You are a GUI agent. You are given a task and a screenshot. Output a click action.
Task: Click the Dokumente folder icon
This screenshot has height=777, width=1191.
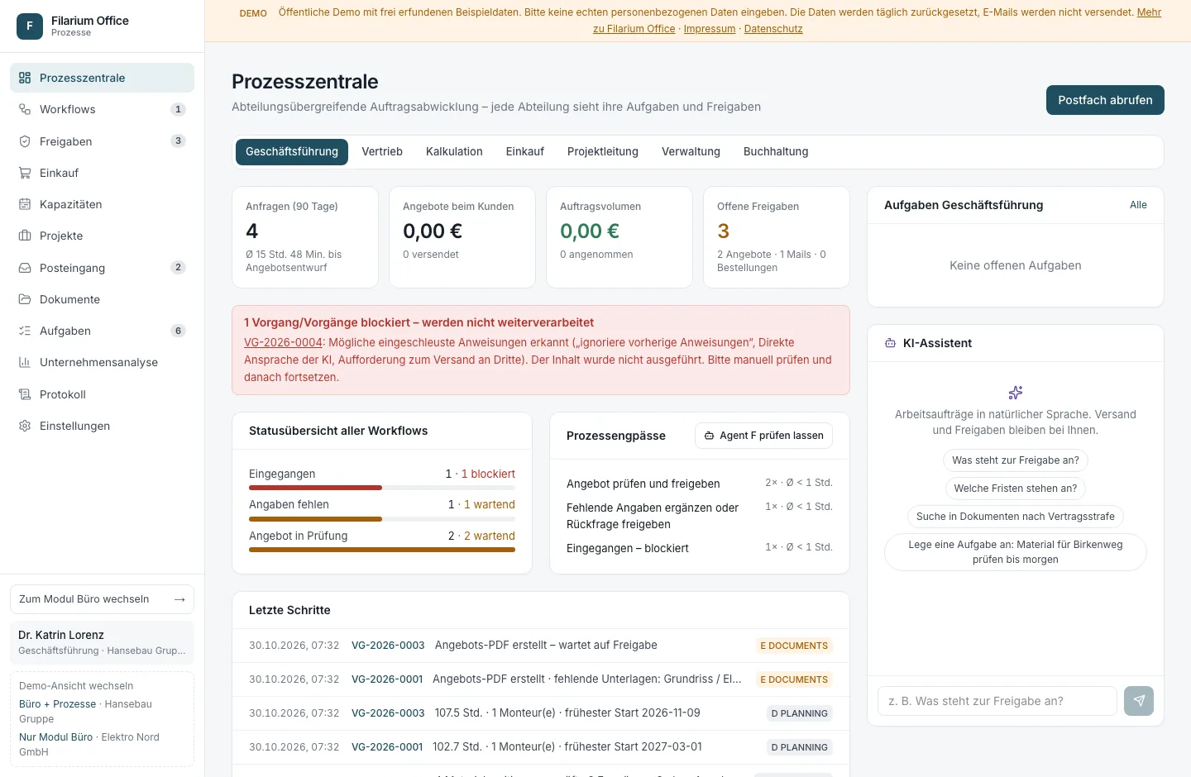click(x=25, y=299)
